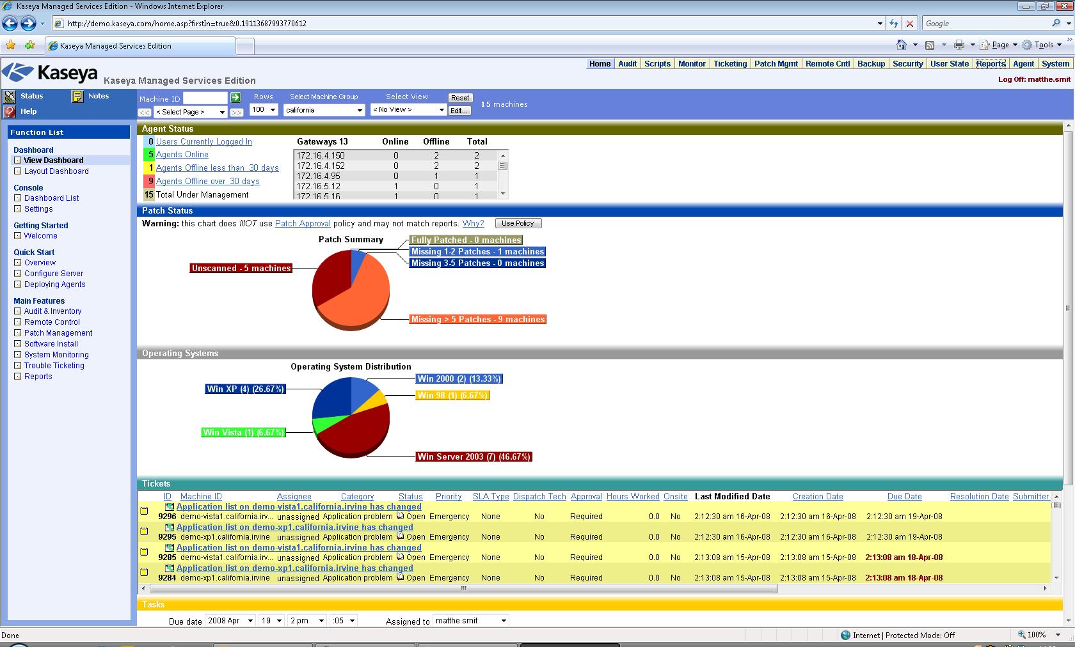Click the Print icon in IE toolbar

959,45
